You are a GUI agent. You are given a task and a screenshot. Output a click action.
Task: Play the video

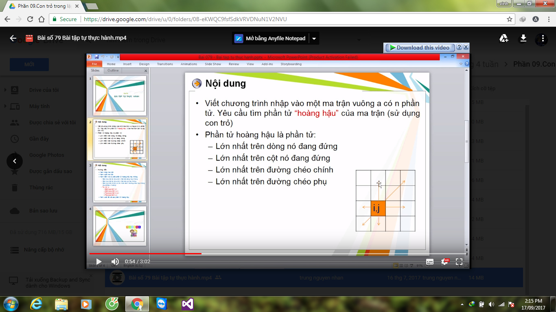99,262
